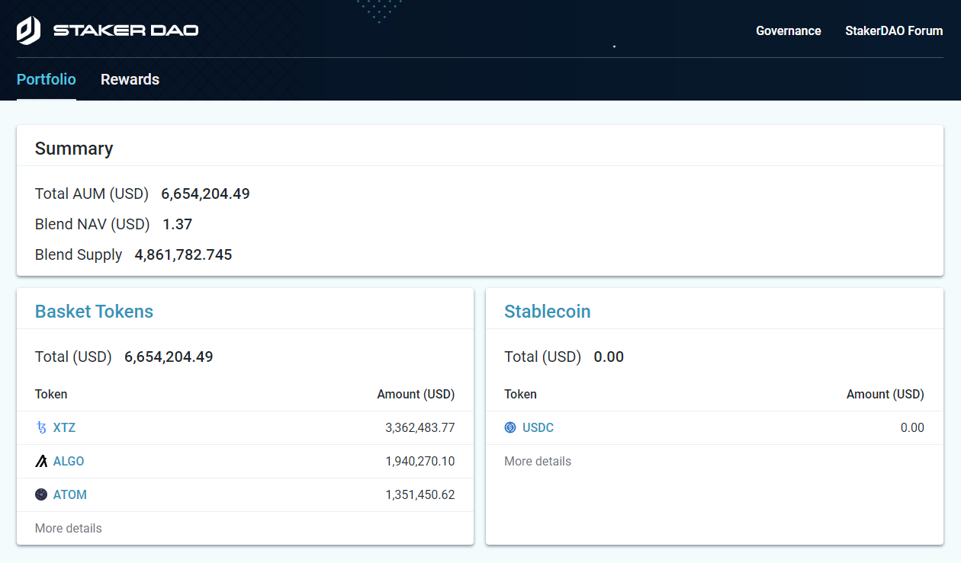Image resolution: width=961 pixels, height=563 pixels.
Task: Open the ALGO token link
Action: (69, 462)
